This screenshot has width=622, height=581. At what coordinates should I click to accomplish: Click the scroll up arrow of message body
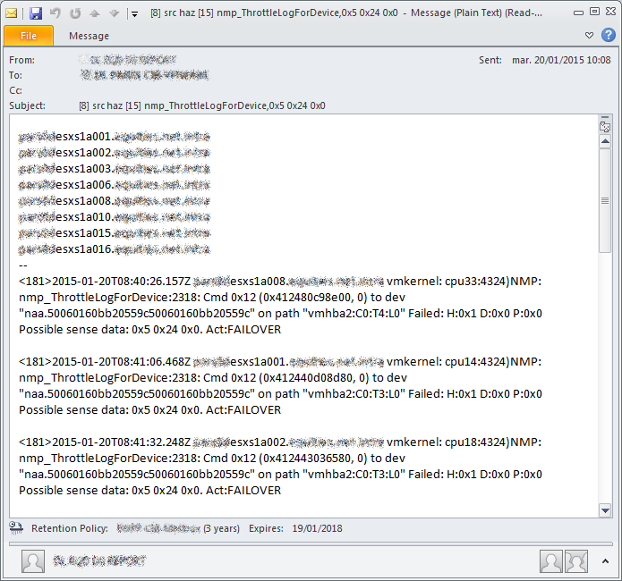coord(605,141)
